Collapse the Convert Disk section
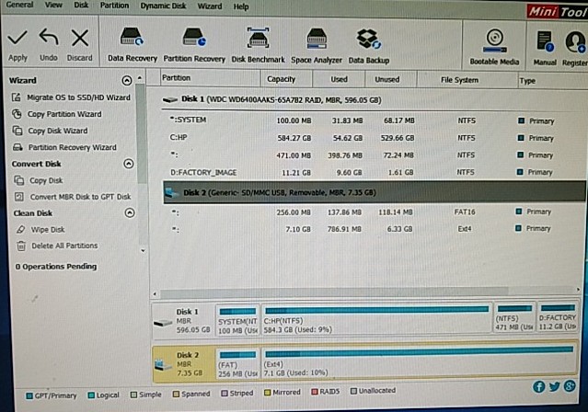 pyautogui.click(x=128, y=164)
